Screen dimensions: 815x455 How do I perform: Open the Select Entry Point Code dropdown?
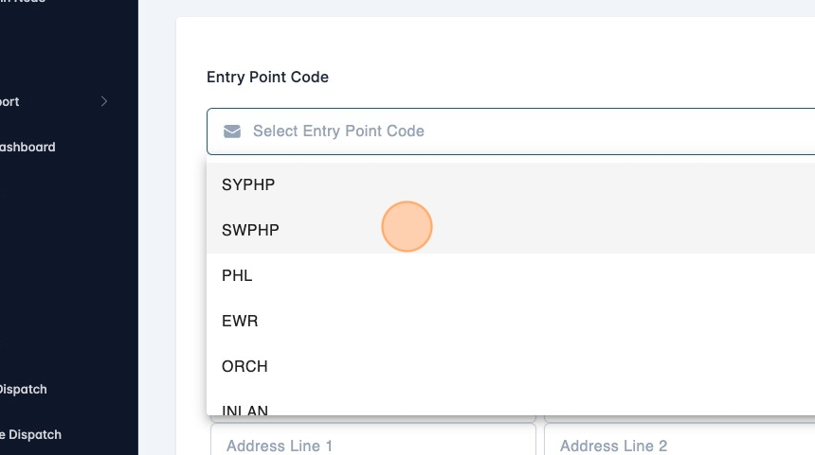512,131
